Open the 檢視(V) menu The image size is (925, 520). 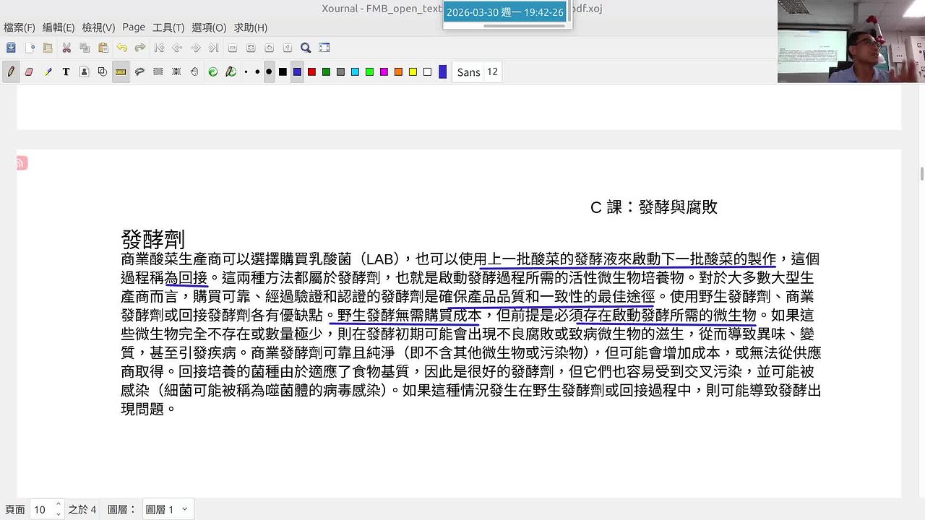(x=98, y=27)
